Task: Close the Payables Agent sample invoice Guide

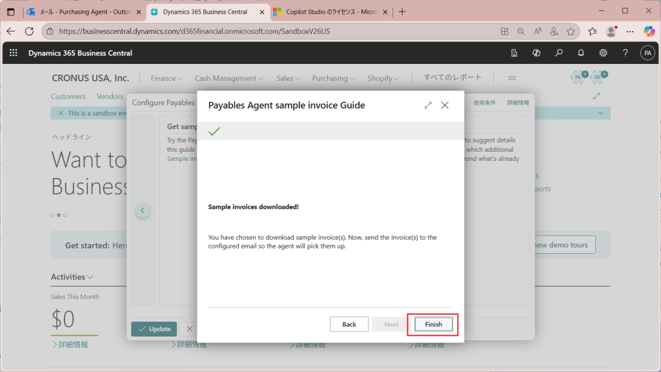Action: point(445,105)
